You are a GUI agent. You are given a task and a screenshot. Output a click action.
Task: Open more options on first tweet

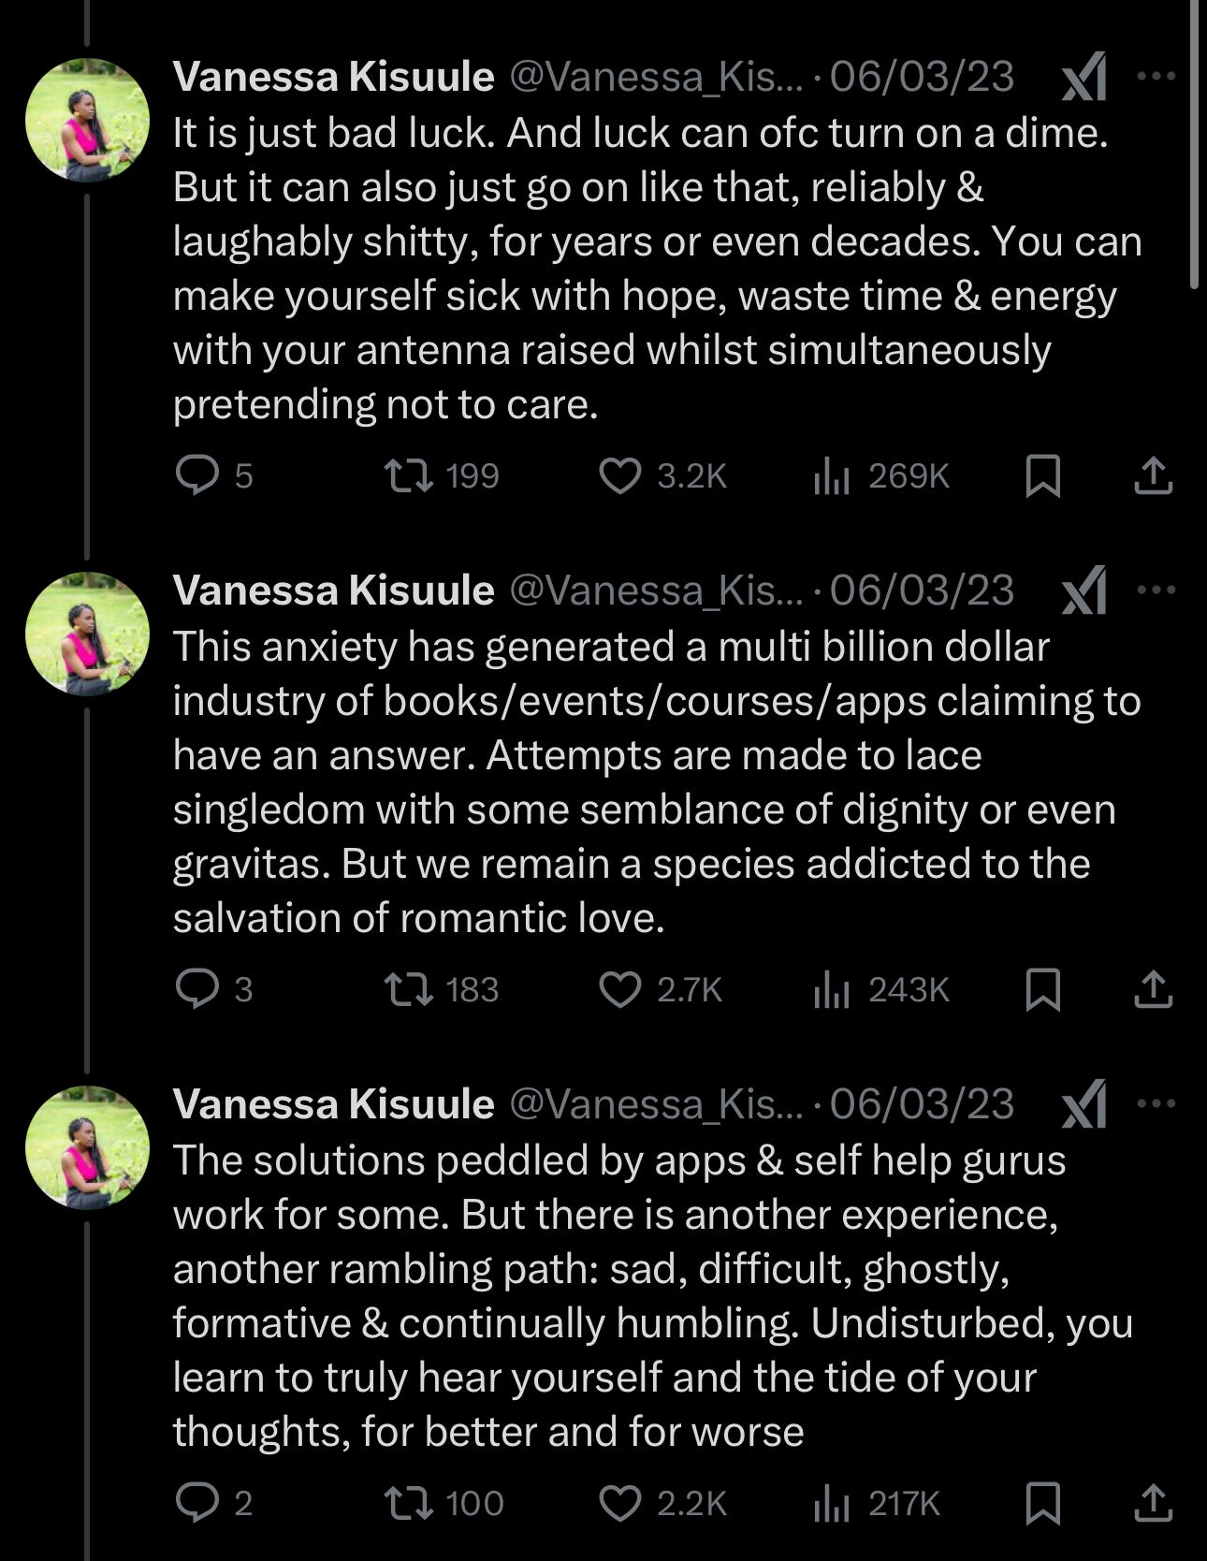(x=1156, y=77)
